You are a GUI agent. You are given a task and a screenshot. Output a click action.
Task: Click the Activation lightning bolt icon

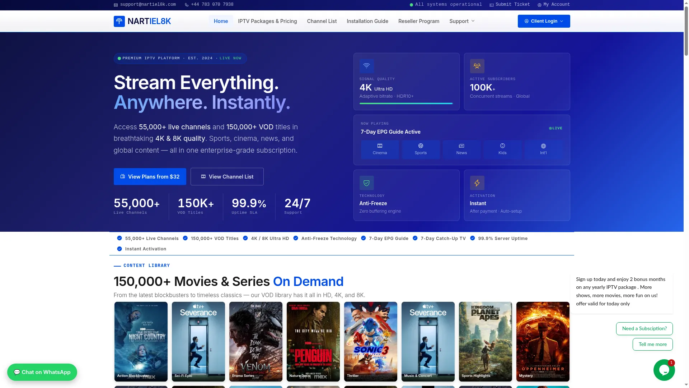[x=477, y=183]
